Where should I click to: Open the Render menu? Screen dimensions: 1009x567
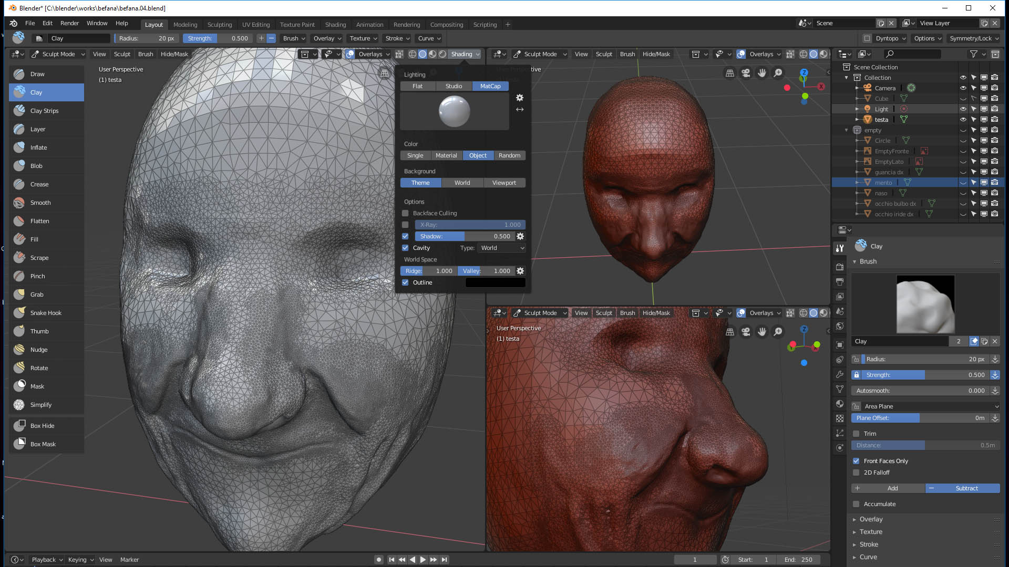click(x=69, y=24)
